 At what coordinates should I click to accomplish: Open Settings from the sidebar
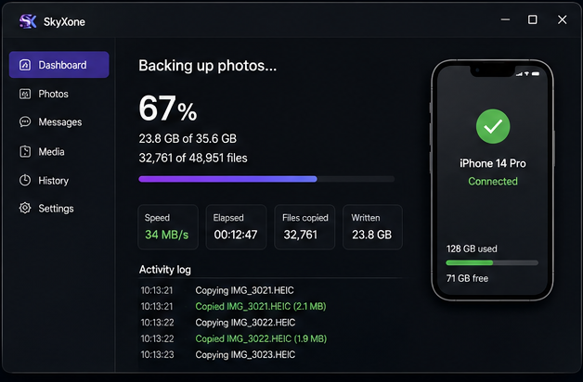pos(59,209)
